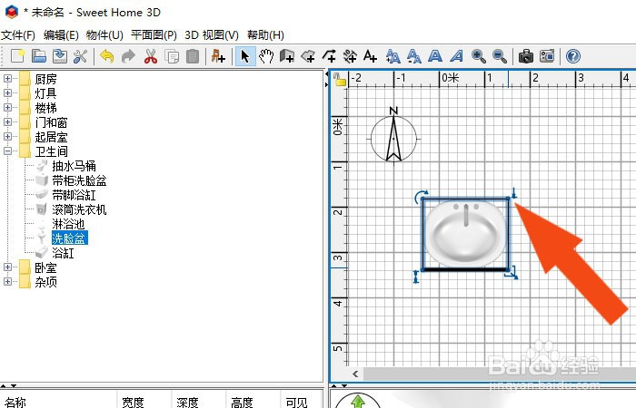The image size is (636, 408).
Task: Select the Add text labels tool
Action: click(371, 56)
